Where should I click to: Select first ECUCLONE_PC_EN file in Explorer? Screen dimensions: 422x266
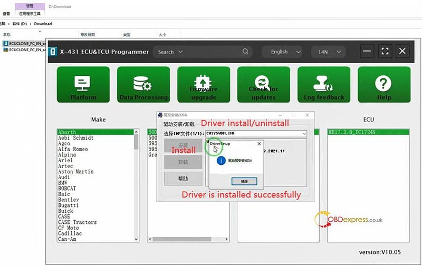tap(24, 43)
